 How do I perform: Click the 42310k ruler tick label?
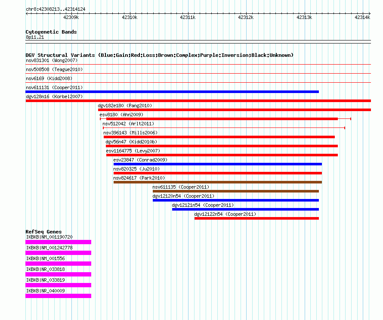[130, 17]
